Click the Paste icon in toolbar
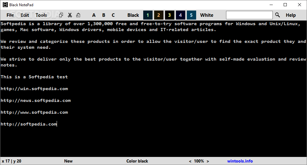 78,15
